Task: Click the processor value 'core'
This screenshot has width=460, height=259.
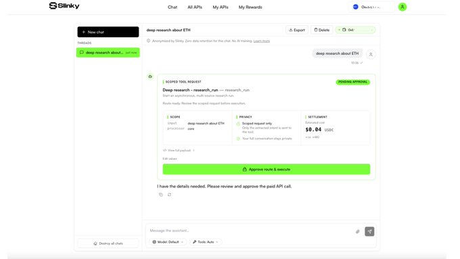Action: click(x=191, y=128)
